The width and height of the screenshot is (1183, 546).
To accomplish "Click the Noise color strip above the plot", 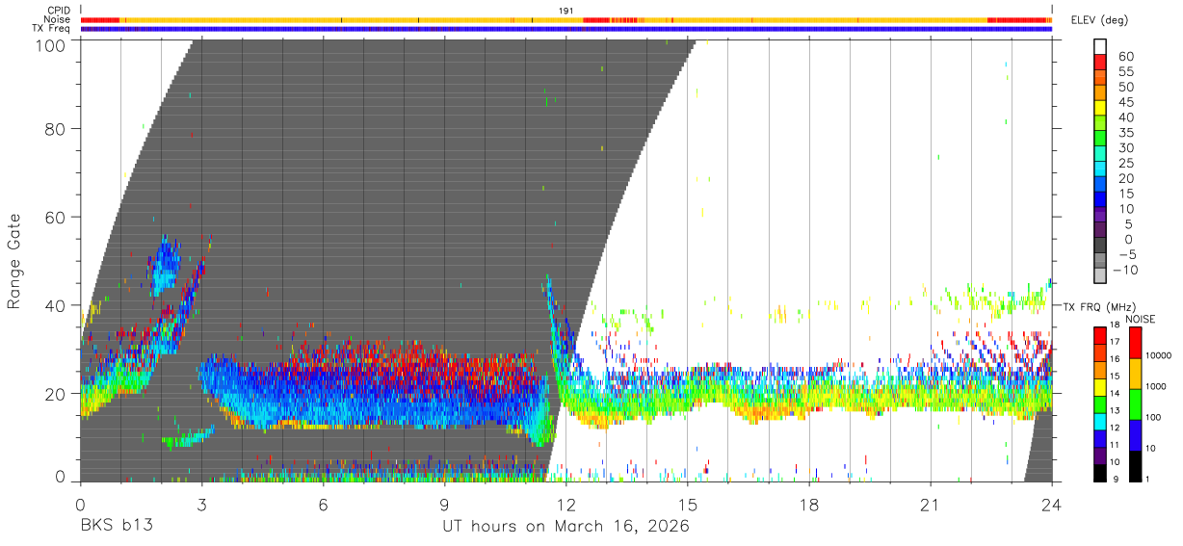I will [x=566, y=19].
